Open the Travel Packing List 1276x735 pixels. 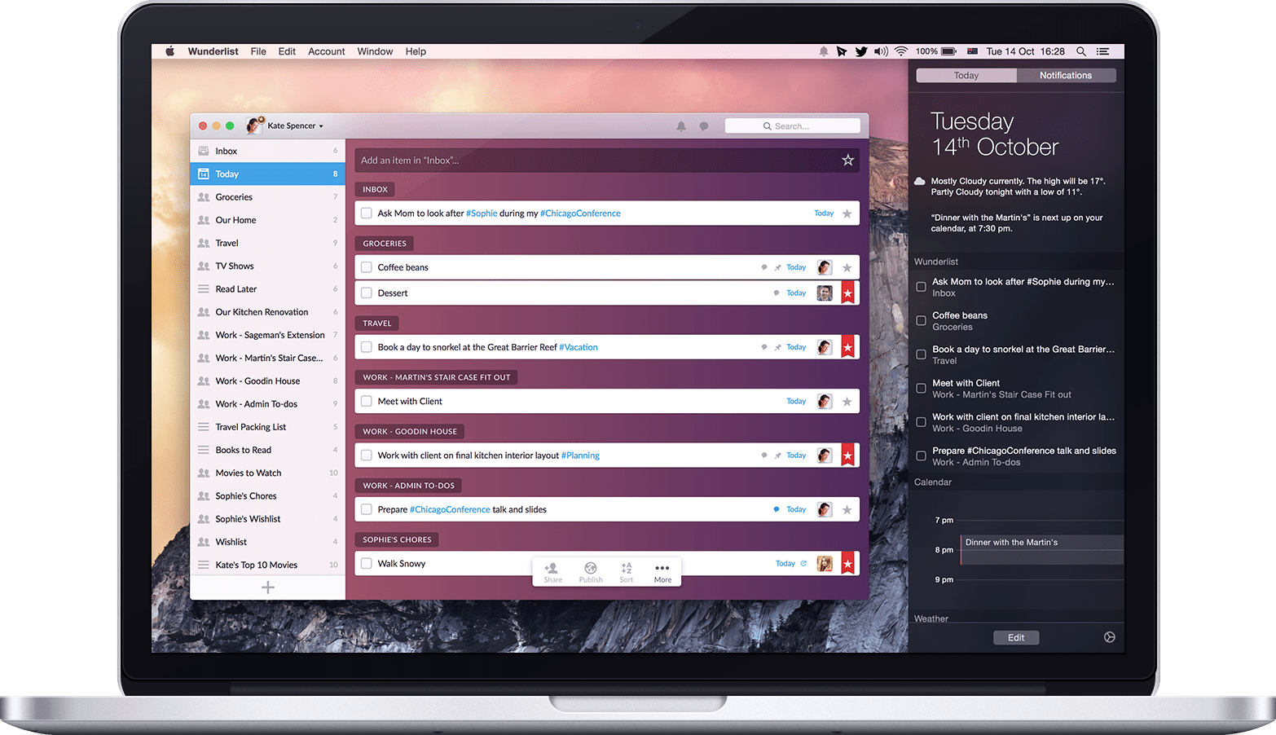tap(268, 427)
